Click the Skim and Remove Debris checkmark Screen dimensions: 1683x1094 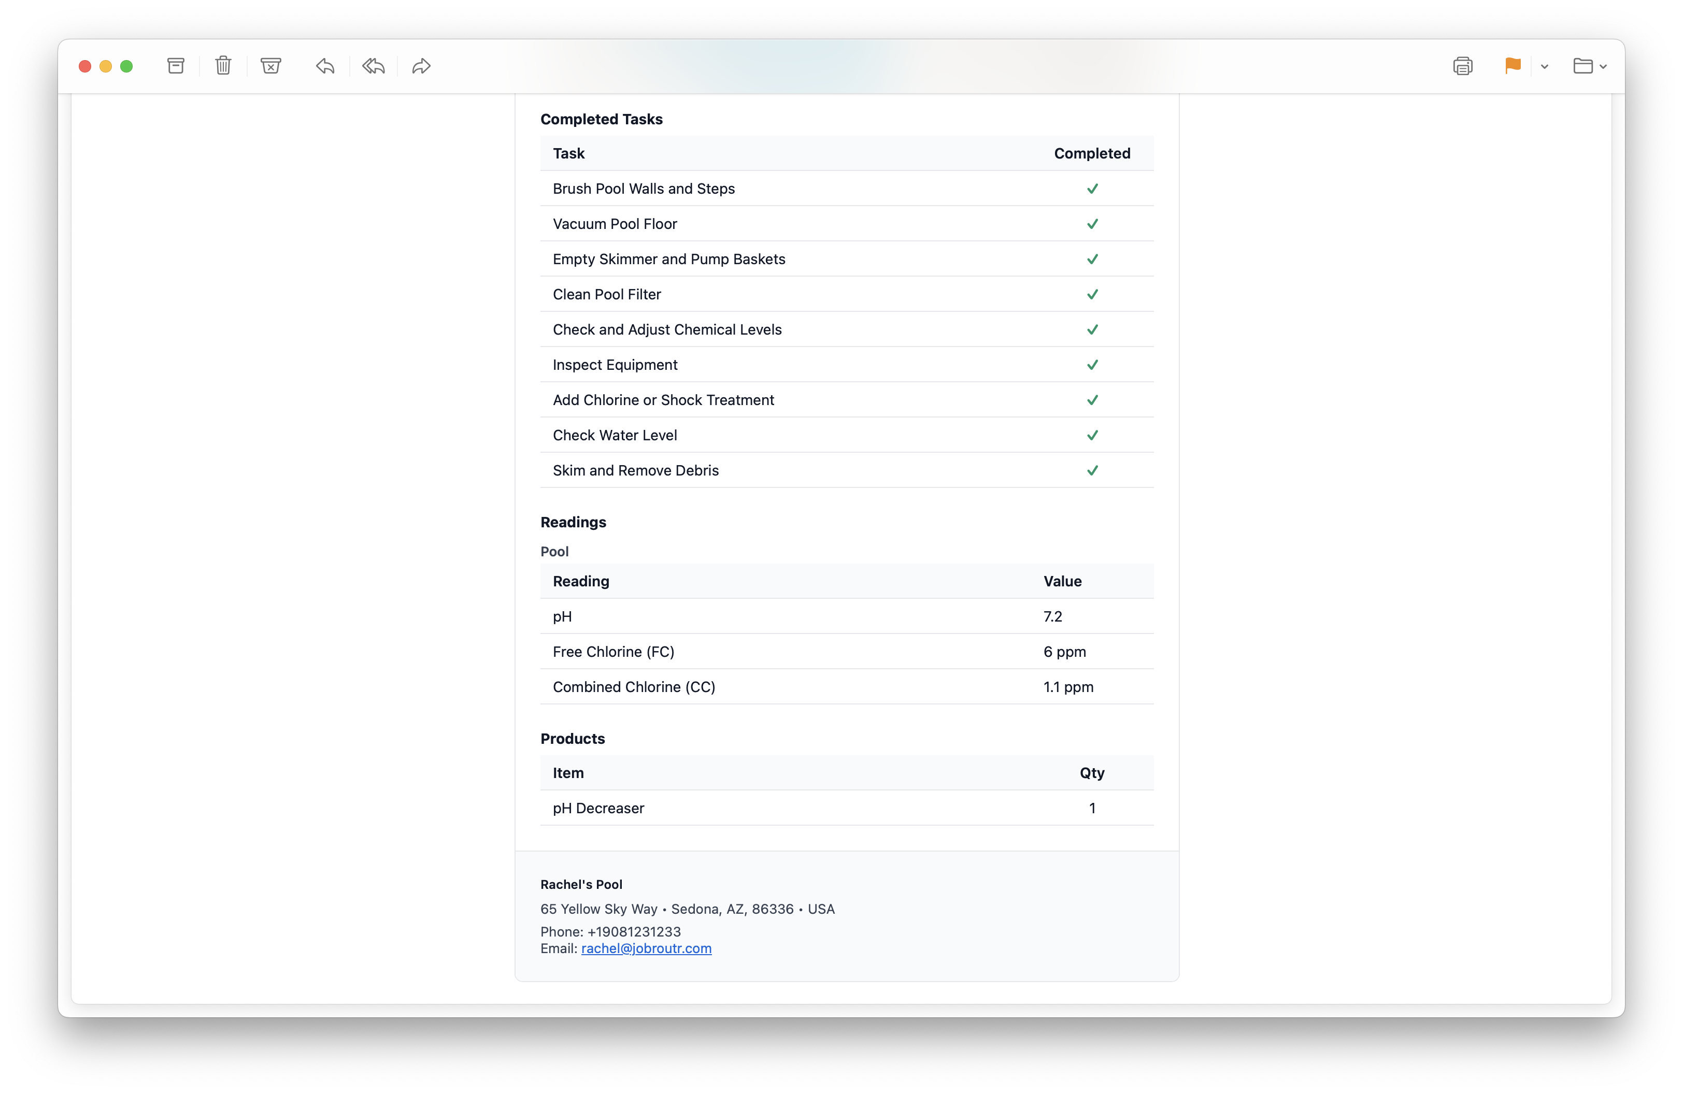tap(1092, 470)
